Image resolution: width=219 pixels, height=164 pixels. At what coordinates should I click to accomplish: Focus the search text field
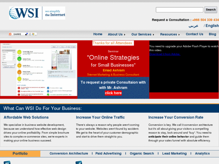click(180, 10)
